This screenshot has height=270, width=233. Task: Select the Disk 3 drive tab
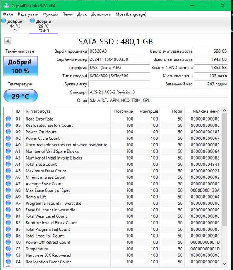44,26
